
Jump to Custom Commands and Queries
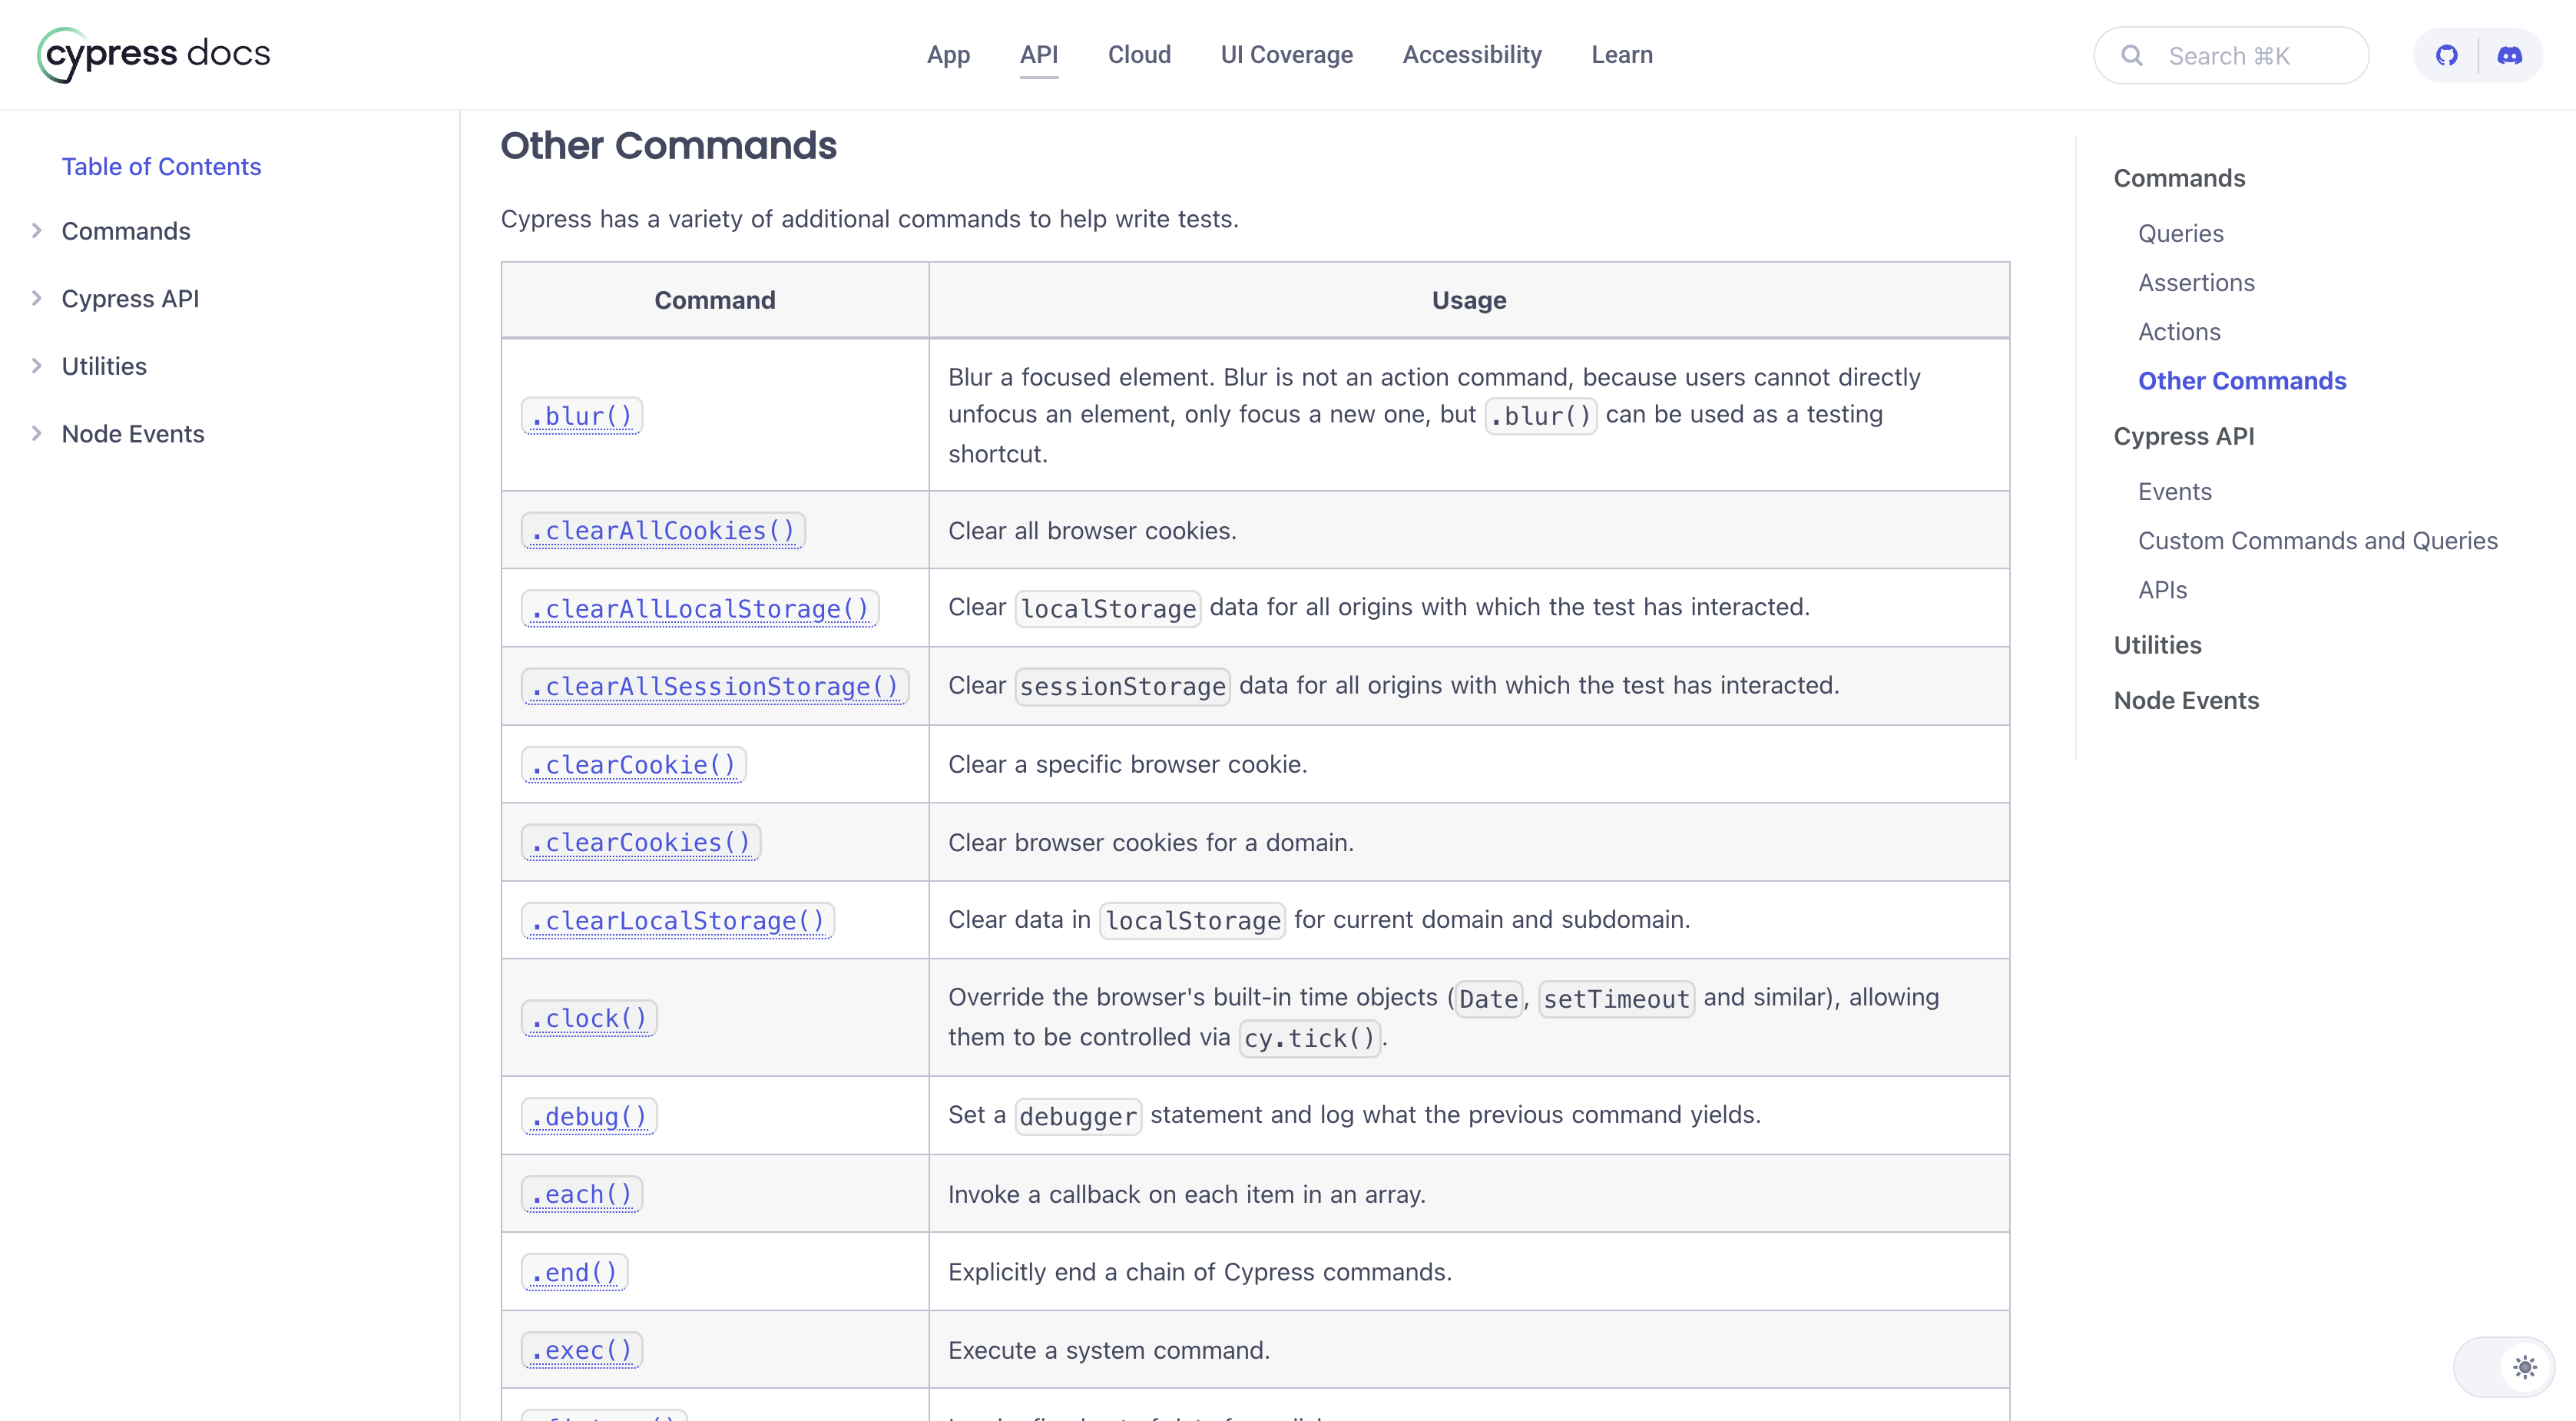pyautogui.click(x=2317, y=541)
